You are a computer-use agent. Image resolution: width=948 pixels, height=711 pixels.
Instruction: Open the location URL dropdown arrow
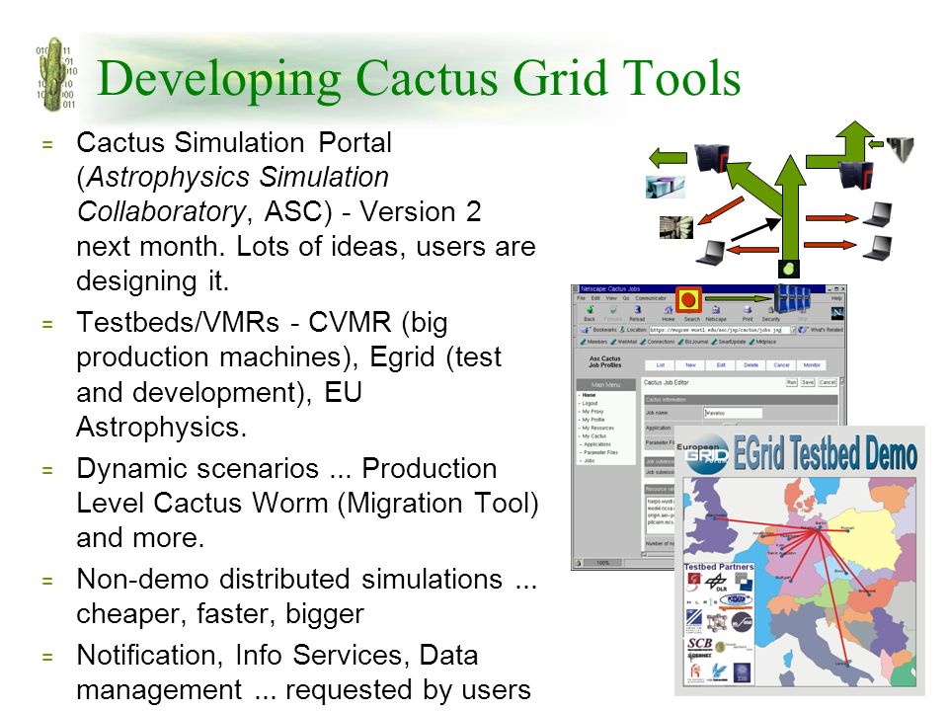[x=793, y=330]
